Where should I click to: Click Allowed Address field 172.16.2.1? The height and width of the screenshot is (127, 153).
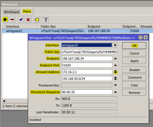(x=87, y=72)
